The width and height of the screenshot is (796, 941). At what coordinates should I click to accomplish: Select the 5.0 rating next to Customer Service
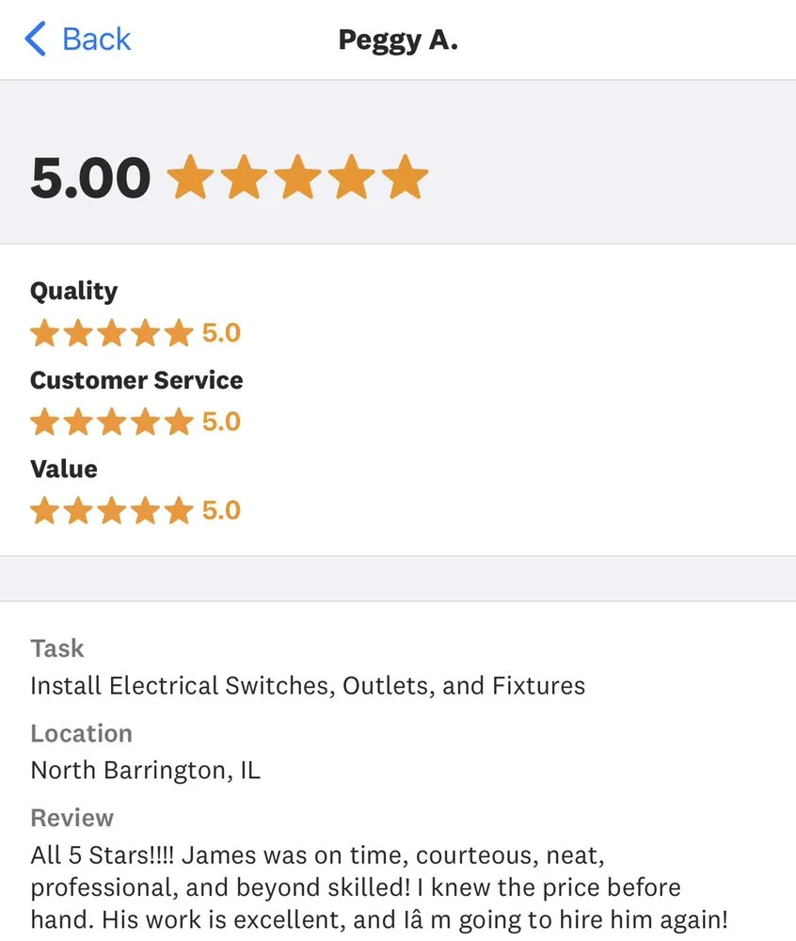point(221,422)
